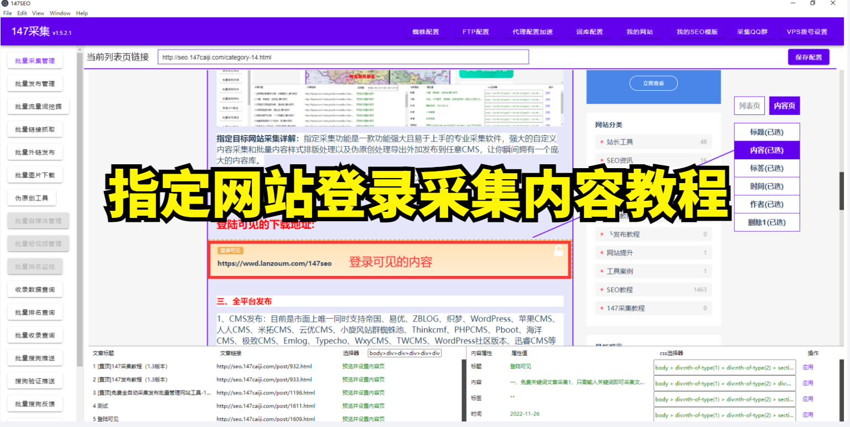This screenshot has width=850, height=427.
Task: Open VPS拨号设置
Action: [807, 32]
